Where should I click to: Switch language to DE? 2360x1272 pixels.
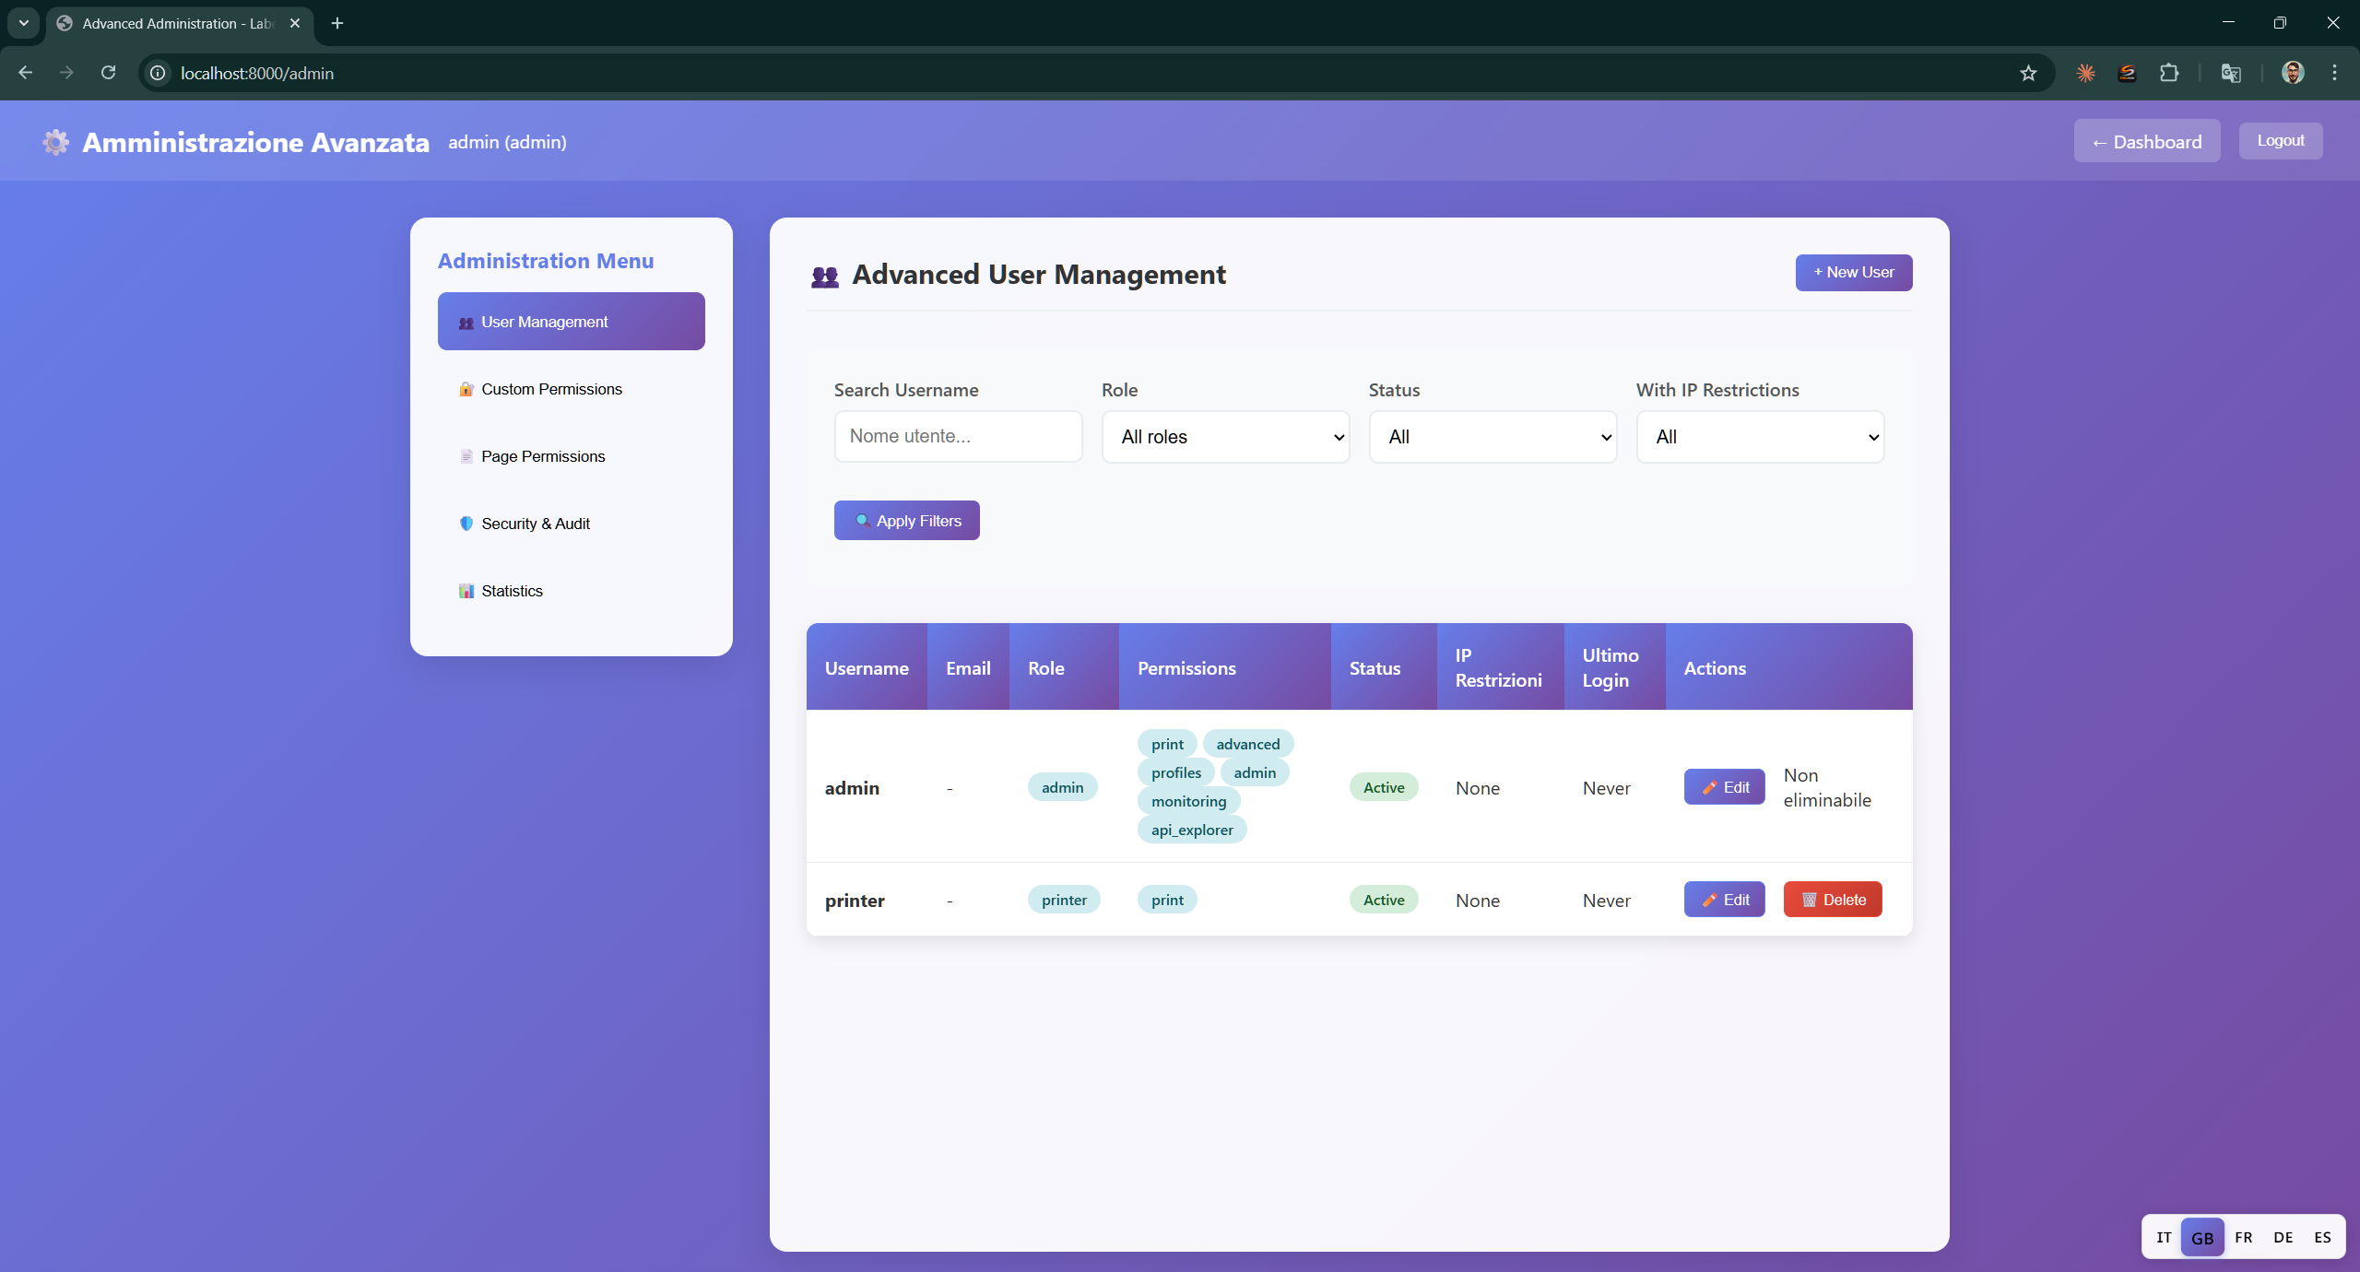coord(2283,1237)
